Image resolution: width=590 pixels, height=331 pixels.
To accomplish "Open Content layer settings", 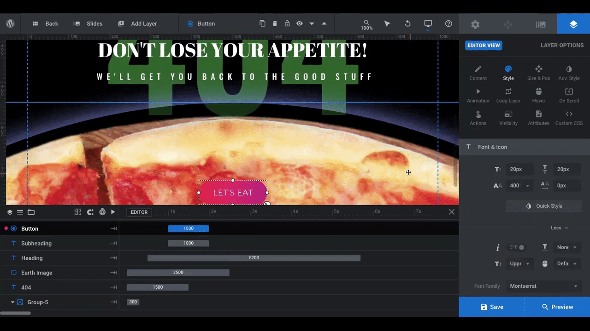I will click(x=478, y=73).
